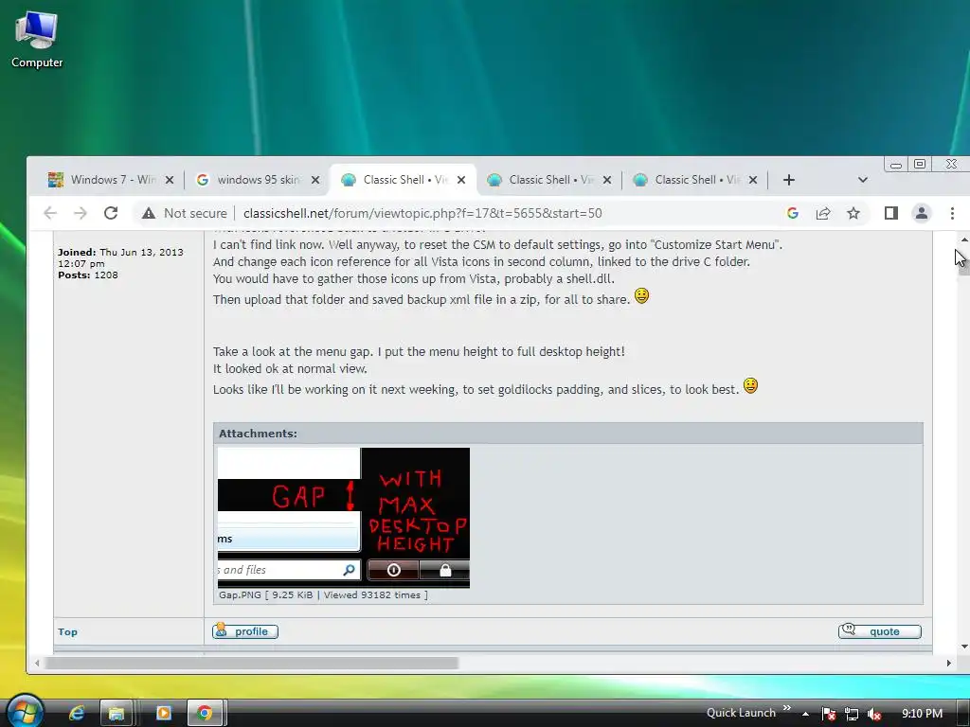
Task: Minimize the Chrome window
Action: [896, 165]
